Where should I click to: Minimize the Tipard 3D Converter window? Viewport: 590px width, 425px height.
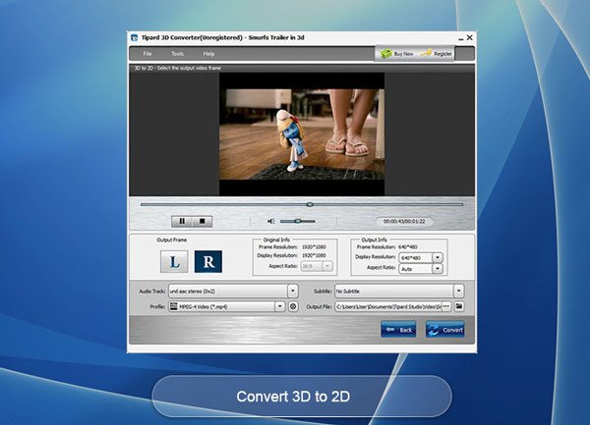tap(460, 38)
